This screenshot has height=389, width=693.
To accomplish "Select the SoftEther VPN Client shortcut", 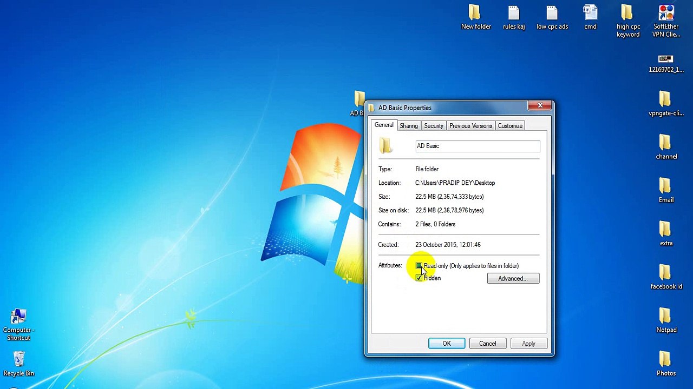I will 666,21.
